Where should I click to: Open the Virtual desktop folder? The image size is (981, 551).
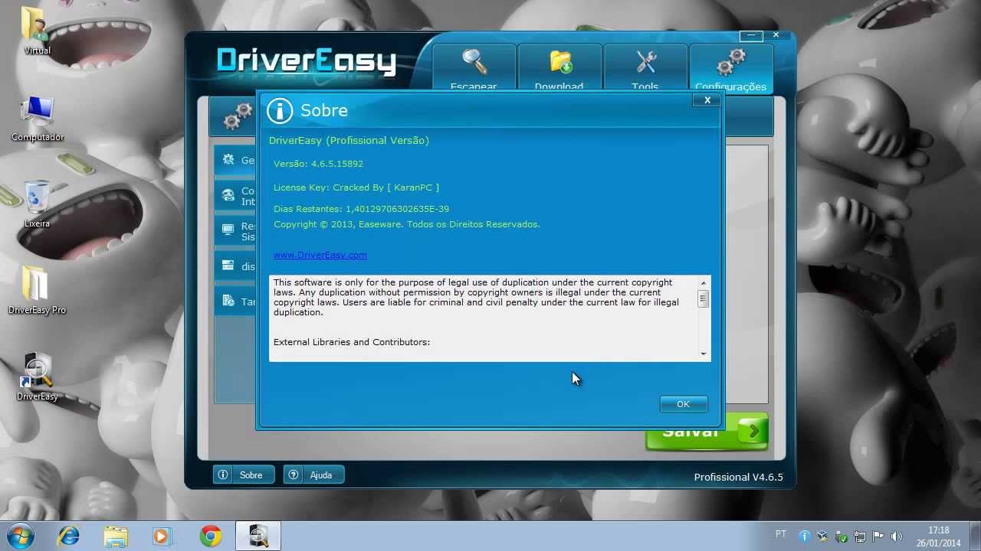37,31
